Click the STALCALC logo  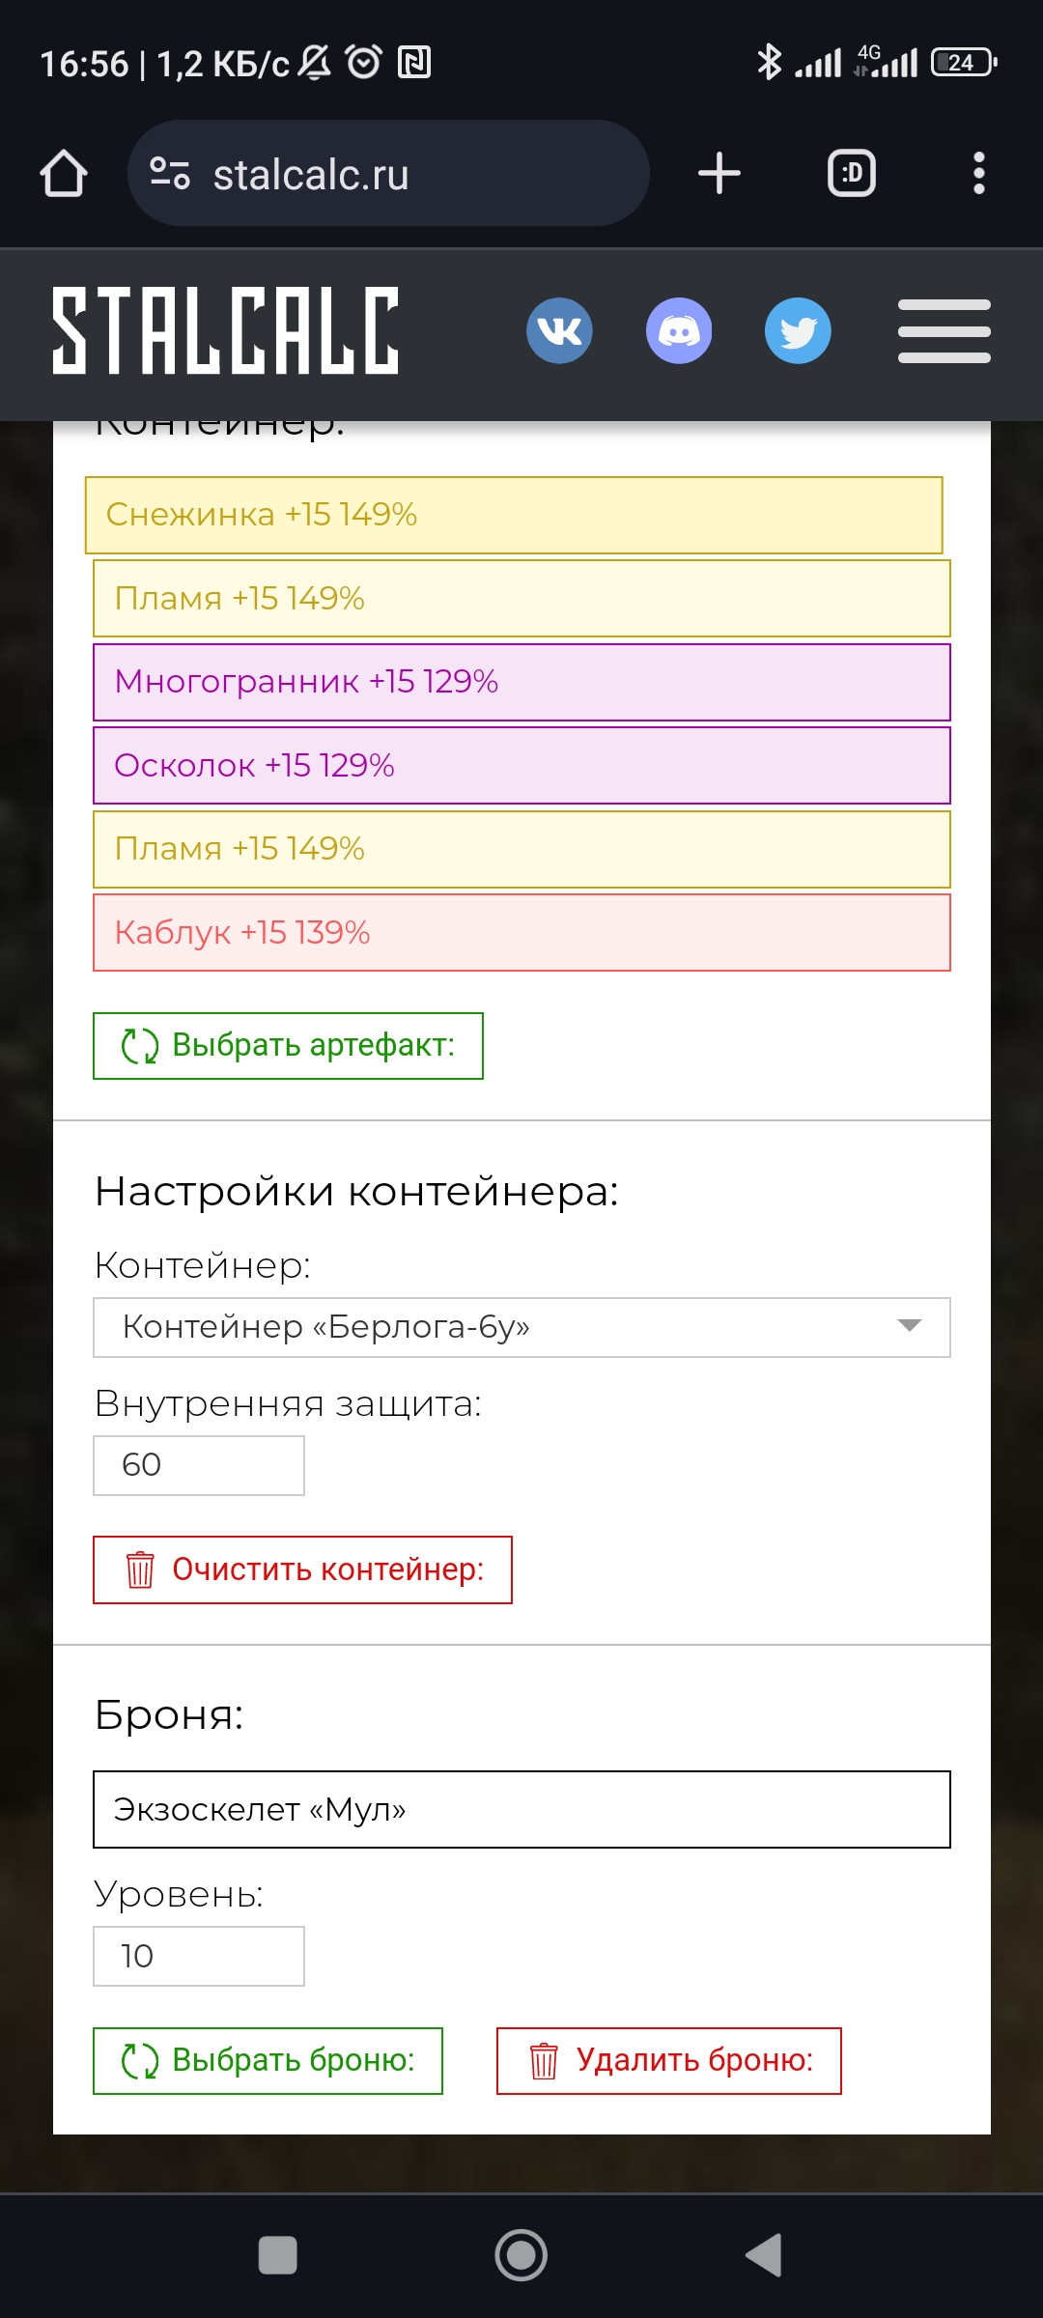pyautogui.click(x=225, y=330)
